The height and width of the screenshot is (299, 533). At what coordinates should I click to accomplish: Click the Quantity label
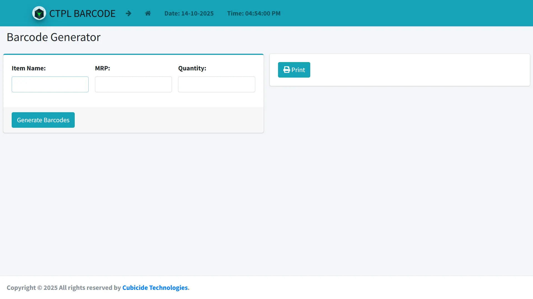pos(192,68)
